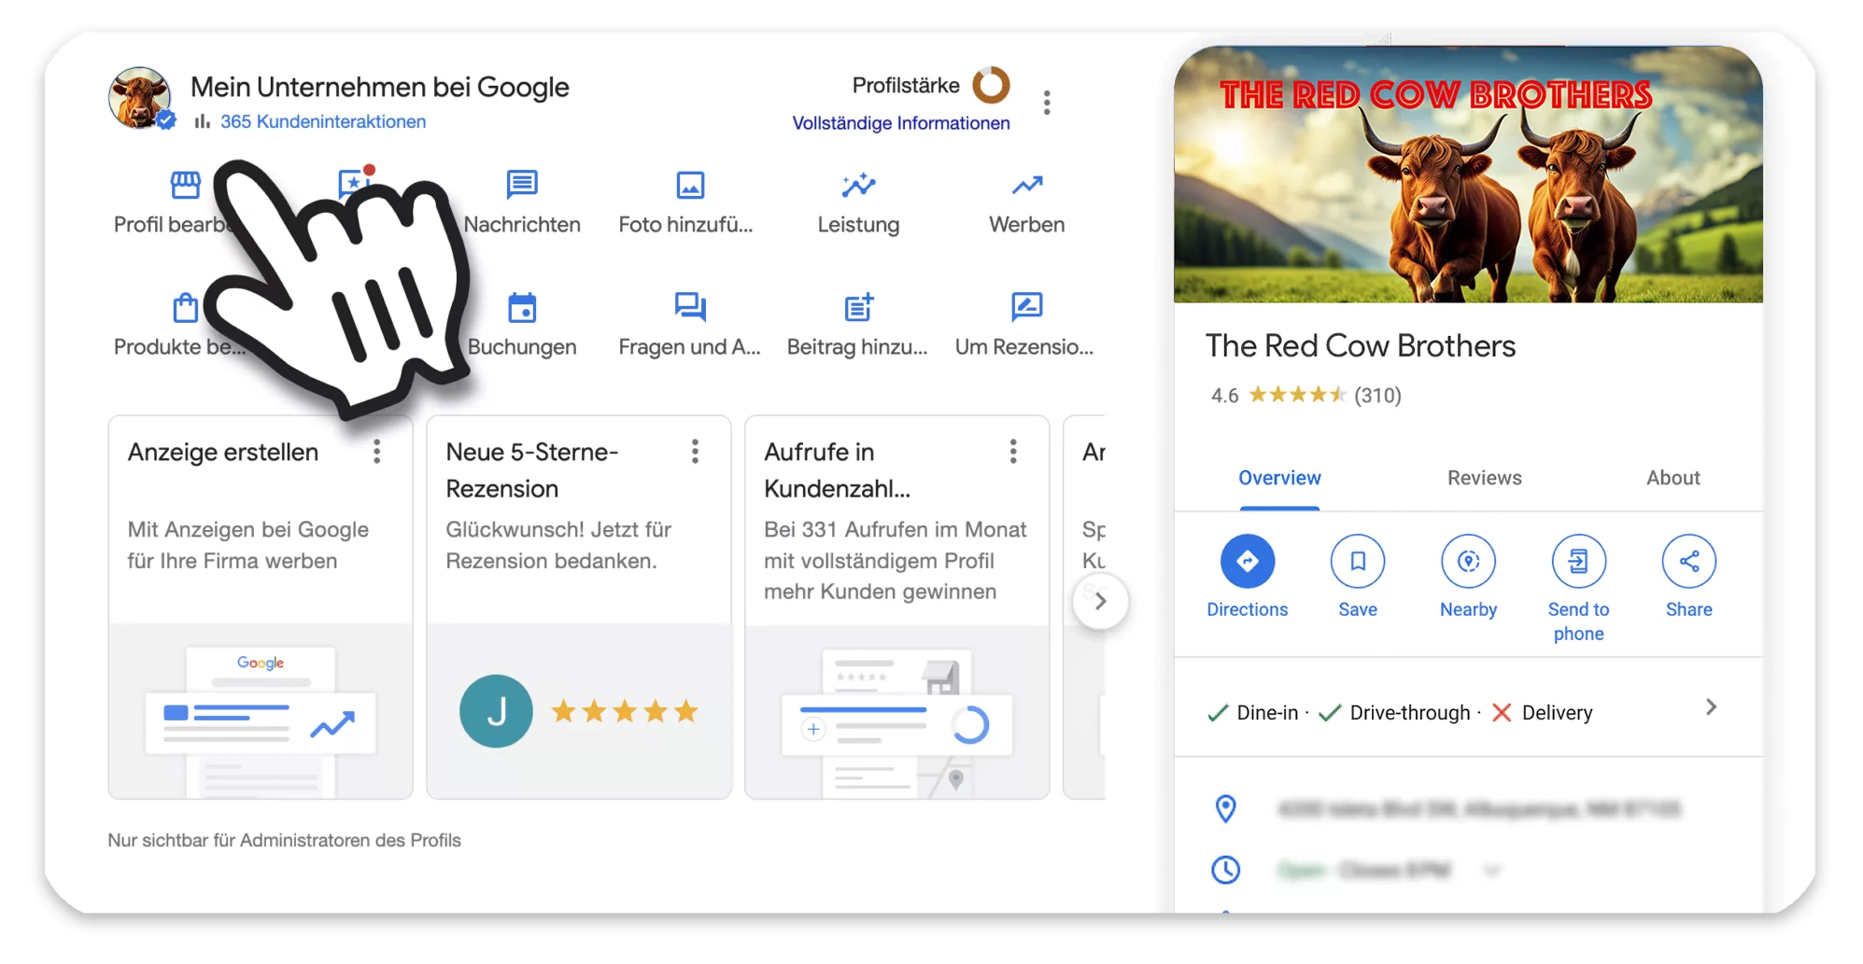Click the address location pin icon
The width and height of the screenshot is (1863, 964).
(x=1225, y=808)
